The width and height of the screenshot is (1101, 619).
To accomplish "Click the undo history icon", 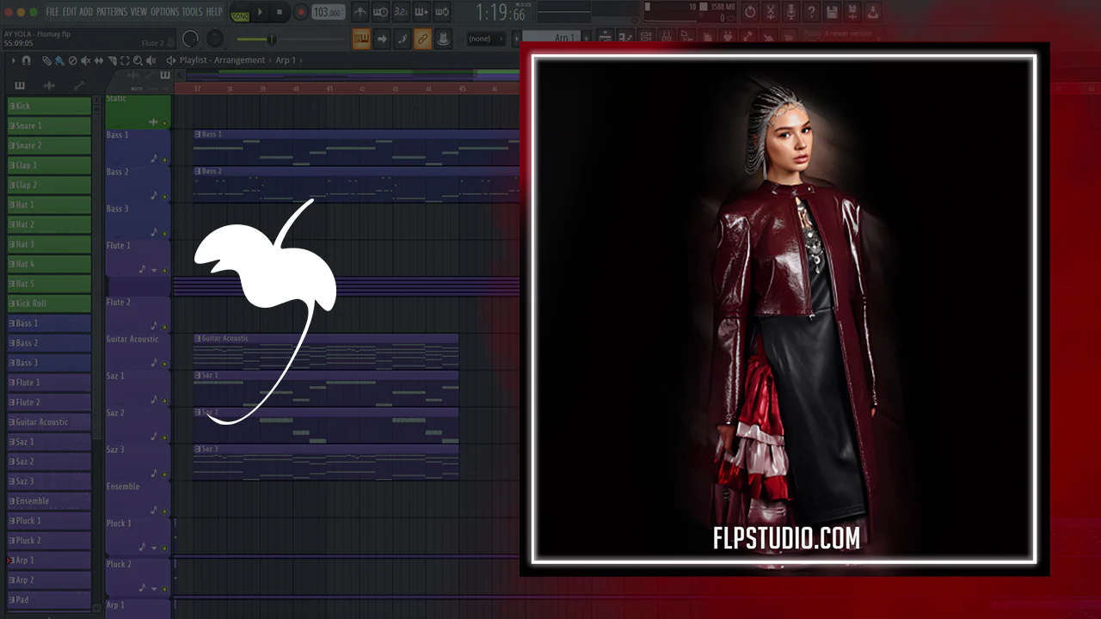I will [x=749, y=12].
